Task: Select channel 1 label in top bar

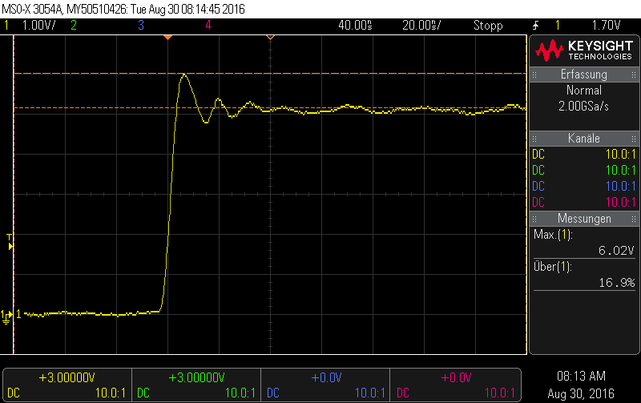Action: tap(6, 26)
